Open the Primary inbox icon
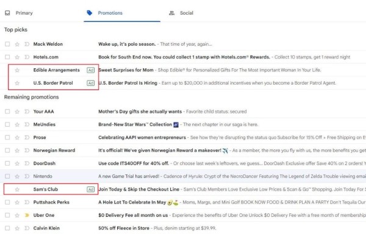Screen dimensions: 366x234 click(x=7, y=13)
